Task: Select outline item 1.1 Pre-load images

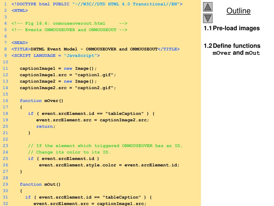Action: [232, 28]
